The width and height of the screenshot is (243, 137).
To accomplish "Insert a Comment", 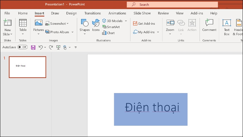I will pos(209,25).
